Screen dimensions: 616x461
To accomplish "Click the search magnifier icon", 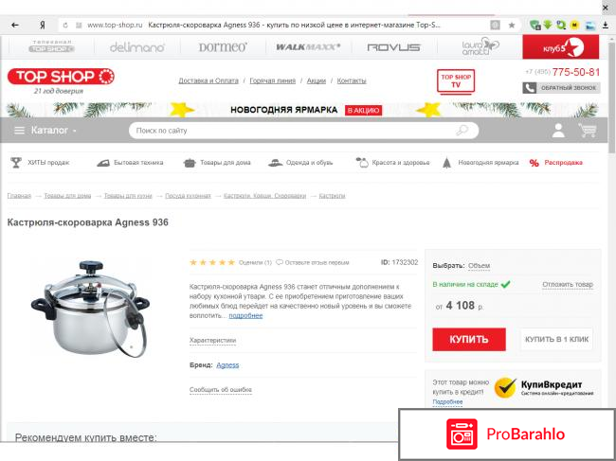I will click(x=462, y=130).
